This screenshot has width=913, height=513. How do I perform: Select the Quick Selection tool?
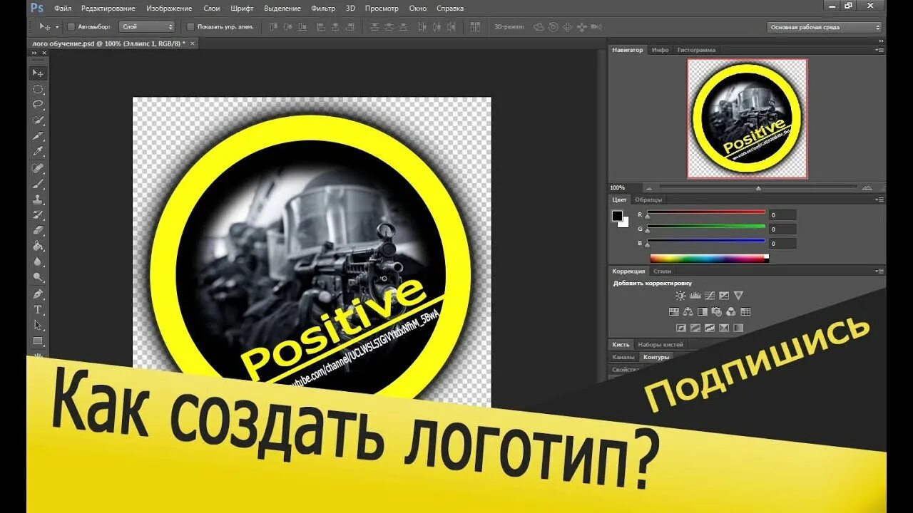pos(39,120)
